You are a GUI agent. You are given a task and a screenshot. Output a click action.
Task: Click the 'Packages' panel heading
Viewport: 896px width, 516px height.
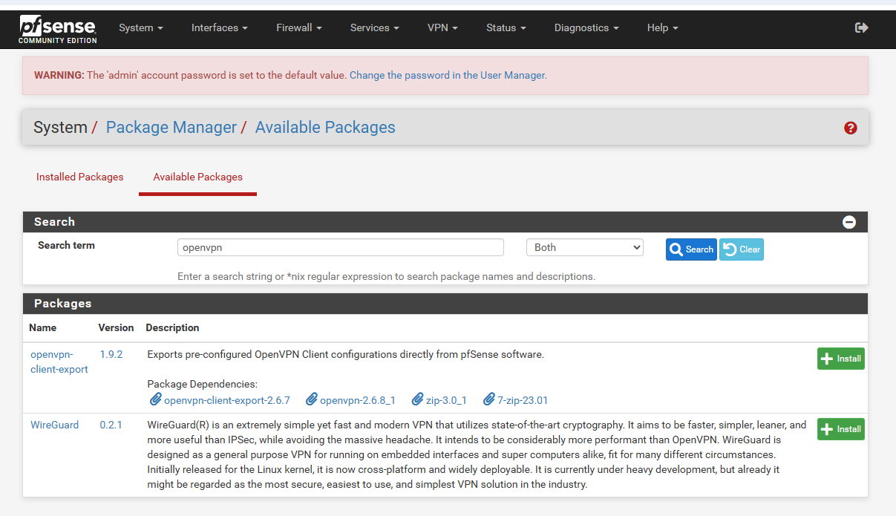click(62, 304)
